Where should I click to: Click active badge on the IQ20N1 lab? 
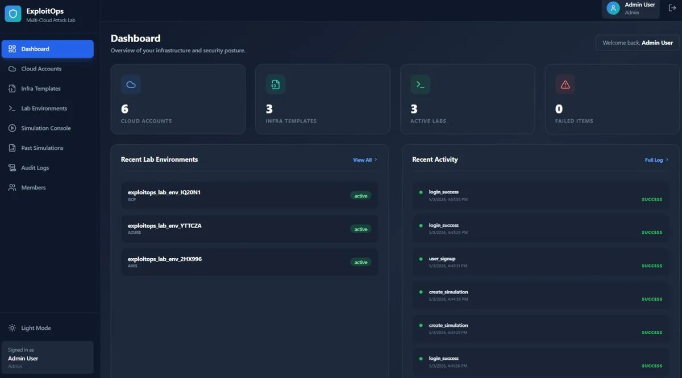point(361,196)
